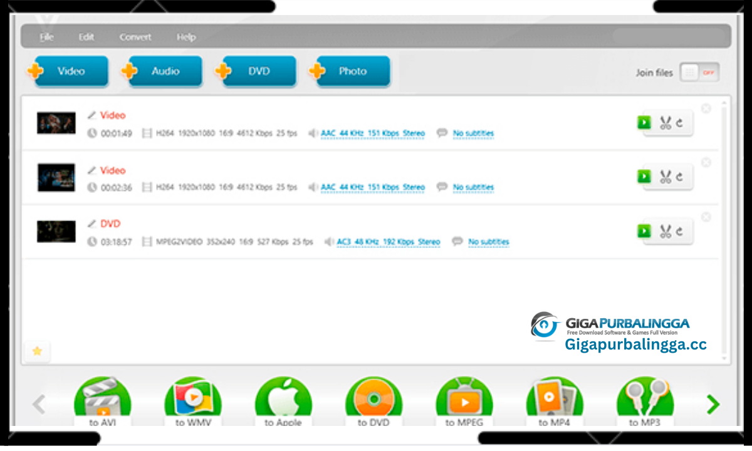The width and height of the screenshot is (752, 451).
Task: Choose the to DVD output format
Action: (x=373, y=402)
